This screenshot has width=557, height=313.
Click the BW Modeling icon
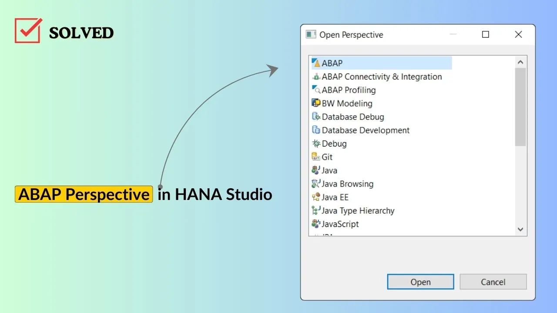coord(316,103)
